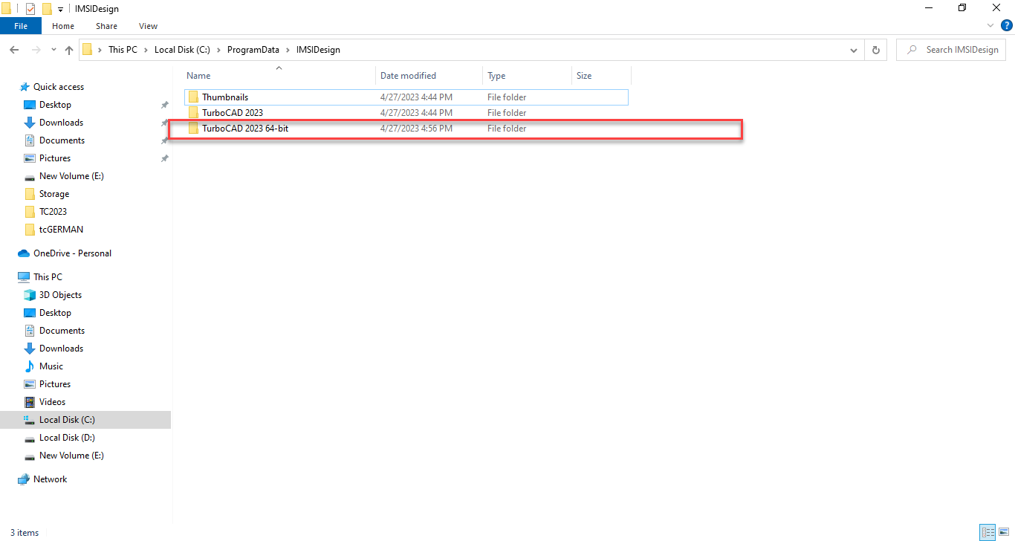Screen dimensions: 1015x541
Task: Open Downloads under This PC
Action: click(61, 349)
